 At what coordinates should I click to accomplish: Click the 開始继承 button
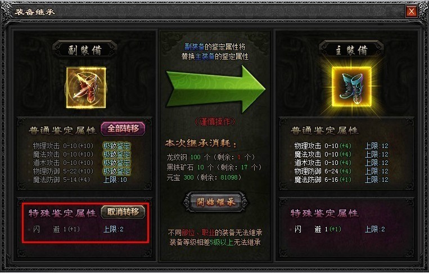(x=215, y=202)
